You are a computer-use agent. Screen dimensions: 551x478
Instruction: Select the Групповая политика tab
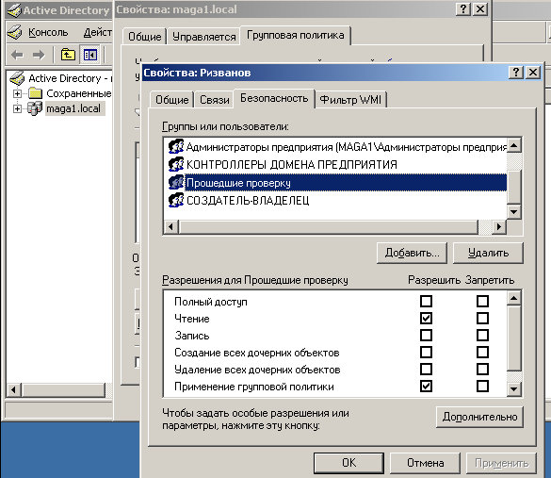coord(295,35)
